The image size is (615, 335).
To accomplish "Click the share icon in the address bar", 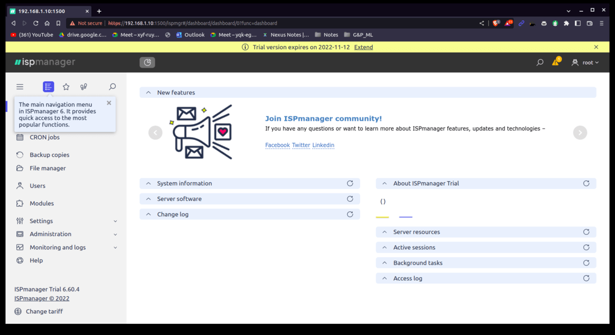I will (481, 23).
